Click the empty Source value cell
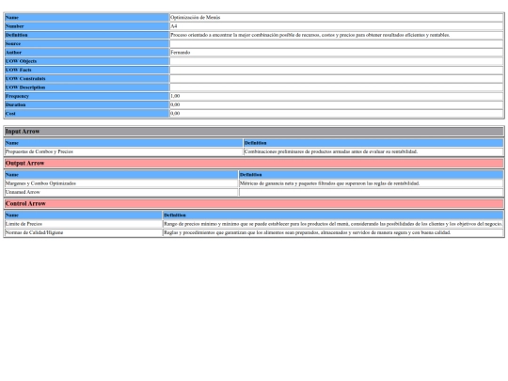 pyautogui.click(x=336, y=43)
